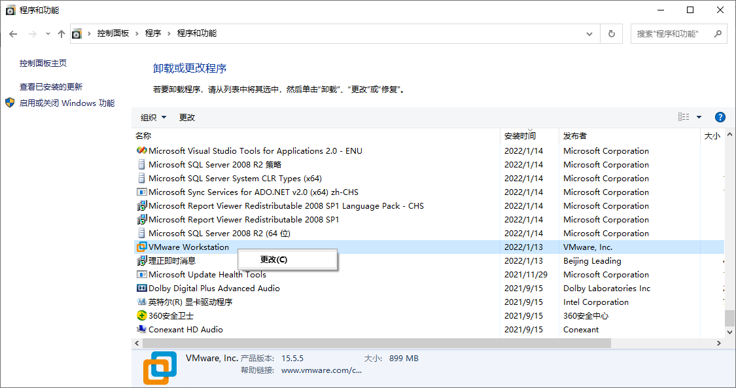Viewport: 736px width, 388px height.
Task: Expand the chevron after 程序 breadcrumb
Action: tap(169, 34)
